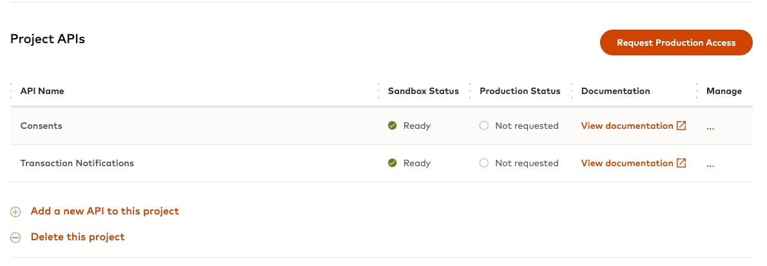Sort by API Name column header

pos(43,91)
